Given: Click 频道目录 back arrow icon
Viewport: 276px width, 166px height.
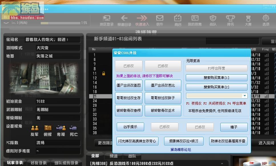Looking at the screenshot, I should (x=124, y=18).
